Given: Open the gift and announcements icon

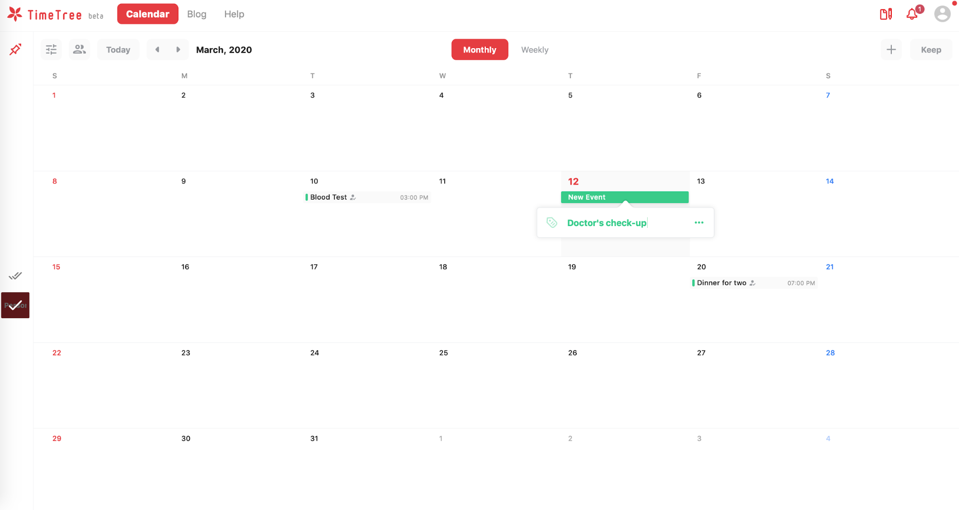Looking at the screenshot, I should (x=886, y=14).
